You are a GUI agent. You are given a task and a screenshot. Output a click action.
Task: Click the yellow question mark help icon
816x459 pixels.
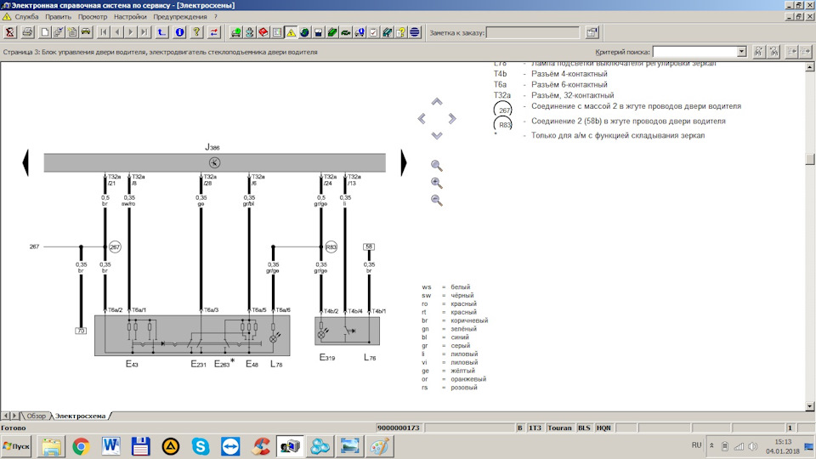[196, 32]
